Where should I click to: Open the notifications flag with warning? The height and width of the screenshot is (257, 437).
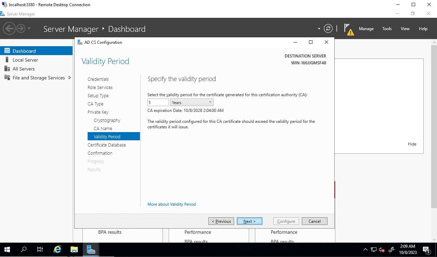(348, 29)
